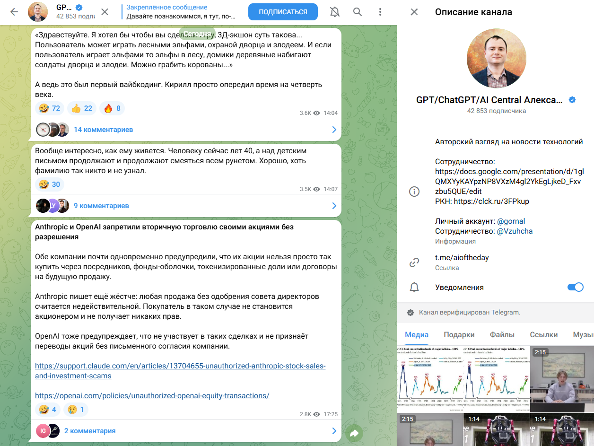Expand comments via arrow beside 14 комментариев
The width and height of the screenshot is (594, 446).
[x=334, y=130]
